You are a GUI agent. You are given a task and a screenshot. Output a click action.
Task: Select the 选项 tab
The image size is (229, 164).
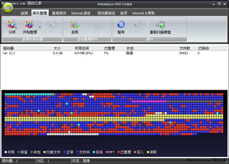123,13
